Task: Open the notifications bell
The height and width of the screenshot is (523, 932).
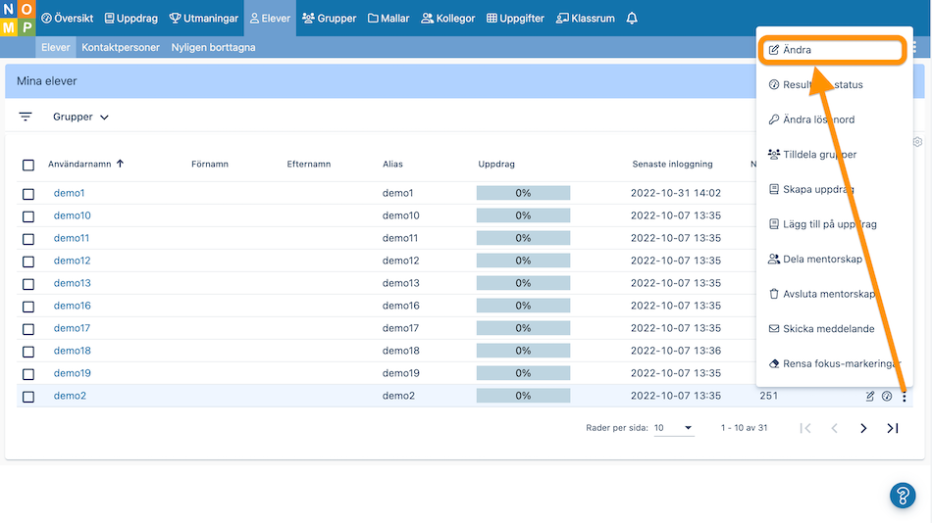Action: [632, 19]
